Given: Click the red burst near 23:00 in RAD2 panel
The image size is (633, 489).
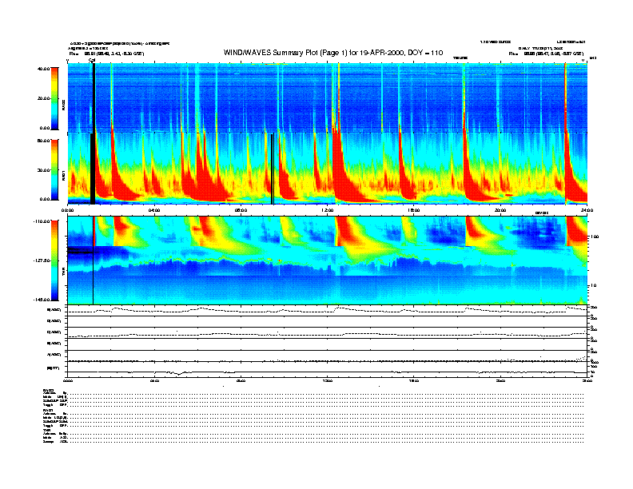Looking at the screenshot, I should tap(565, 97).
